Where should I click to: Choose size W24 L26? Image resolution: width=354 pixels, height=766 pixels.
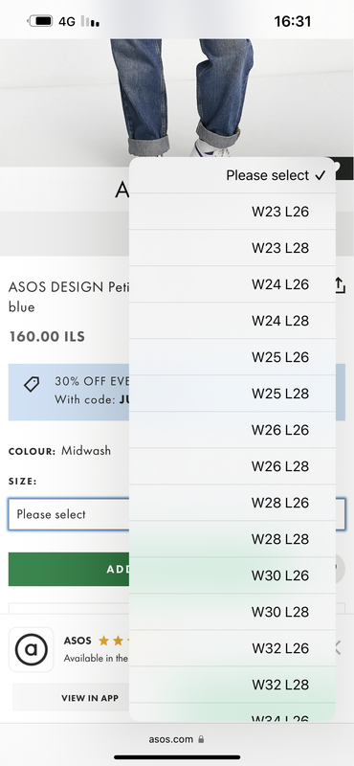coord(232,284)
